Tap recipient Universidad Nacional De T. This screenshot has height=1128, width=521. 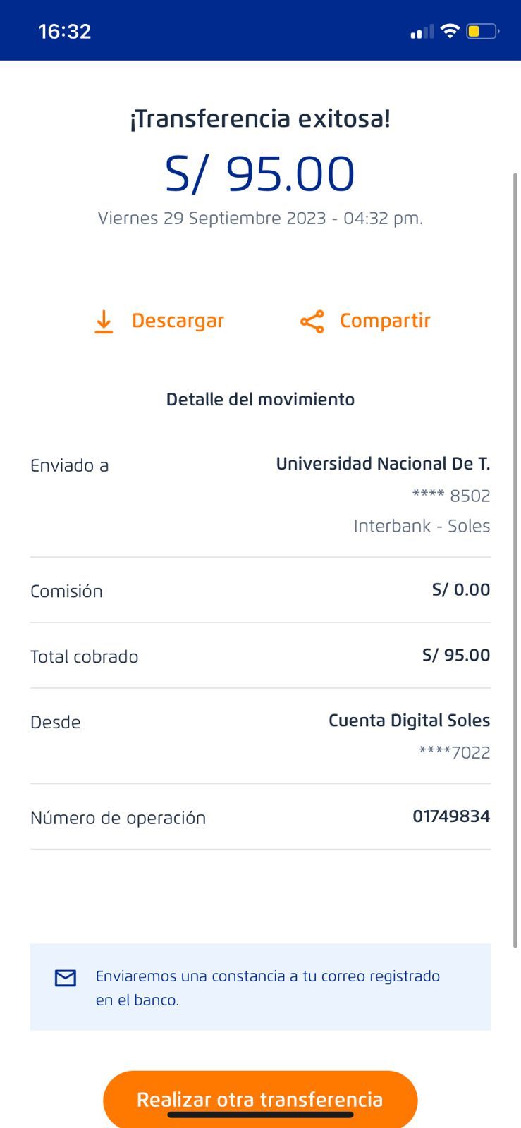click(x=383, y=464)
